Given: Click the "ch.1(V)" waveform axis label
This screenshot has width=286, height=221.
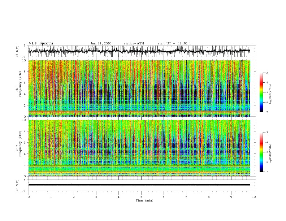Looking at the screenshot, I should click(17, 51).
